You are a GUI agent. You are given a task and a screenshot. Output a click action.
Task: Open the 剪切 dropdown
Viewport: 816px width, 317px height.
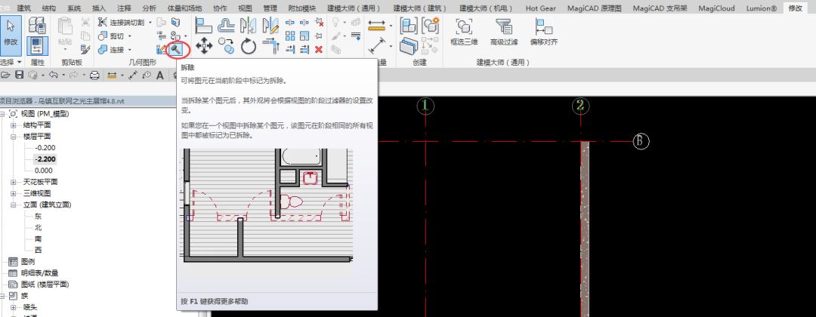(130, 36)
